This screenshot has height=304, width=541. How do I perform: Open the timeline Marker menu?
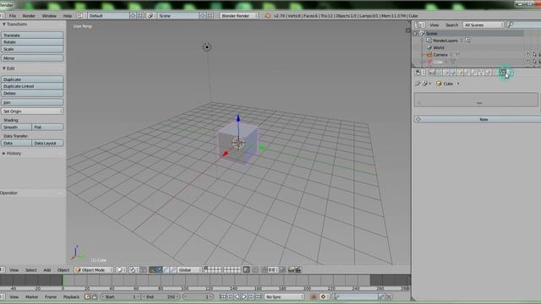(x=31, y=296)
